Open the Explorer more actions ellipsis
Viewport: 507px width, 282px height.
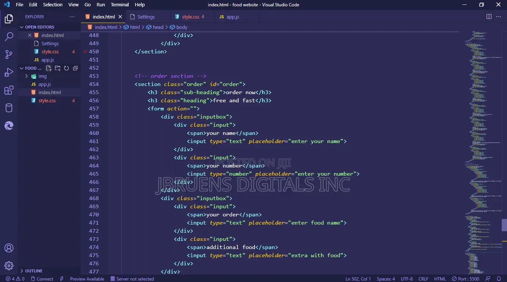pyautogui.click(x=72, y=17)
